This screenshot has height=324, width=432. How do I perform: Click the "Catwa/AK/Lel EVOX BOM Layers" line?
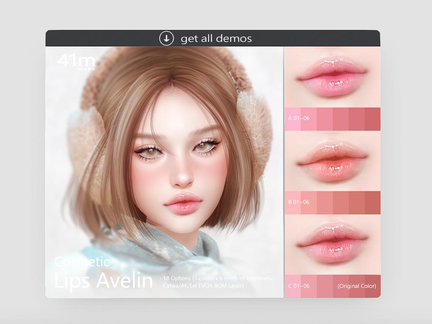point(202,286)
